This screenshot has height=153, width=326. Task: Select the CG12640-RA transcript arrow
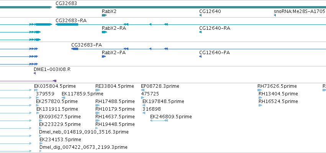point(200,32)
